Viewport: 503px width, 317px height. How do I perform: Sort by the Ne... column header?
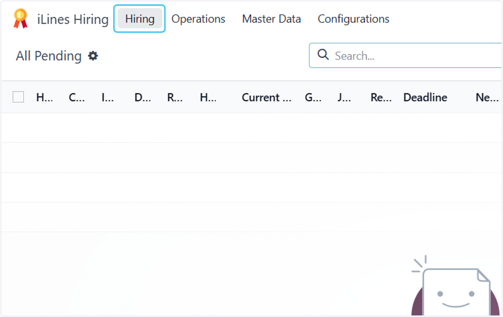click(487, 97)
